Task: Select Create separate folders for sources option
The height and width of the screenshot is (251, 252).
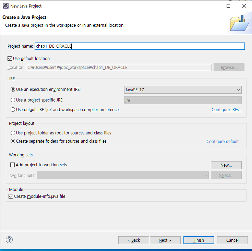Action: click(x=13, y=141)
